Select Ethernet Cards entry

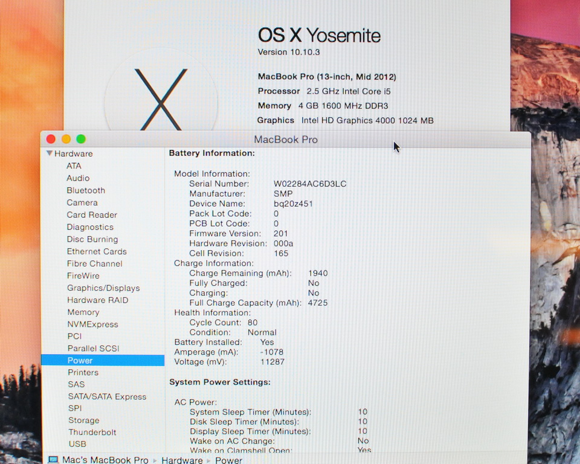[x=97, y=251]
